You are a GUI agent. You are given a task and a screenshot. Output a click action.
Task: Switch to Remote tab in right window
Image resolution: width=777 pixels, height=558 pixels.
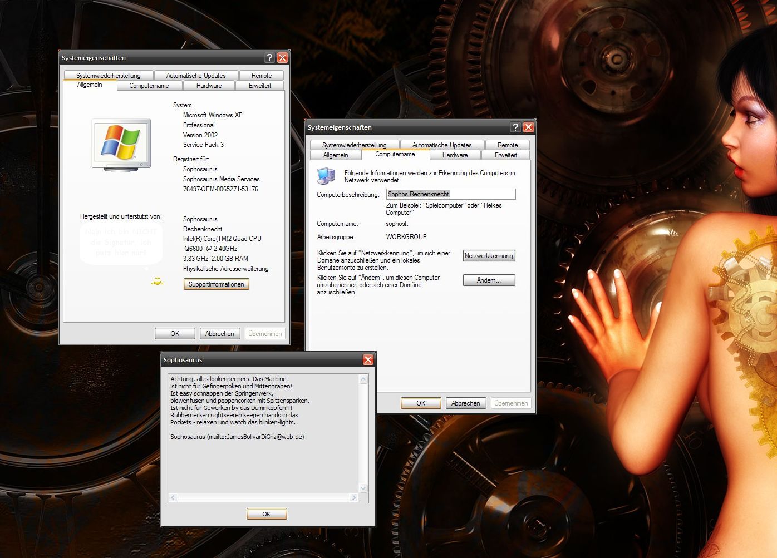pos(508,145)
